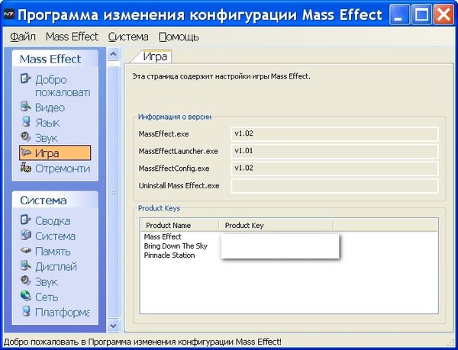Select the Mass Effect product row
Screen dimensions: 458x350
click(163, 236)
